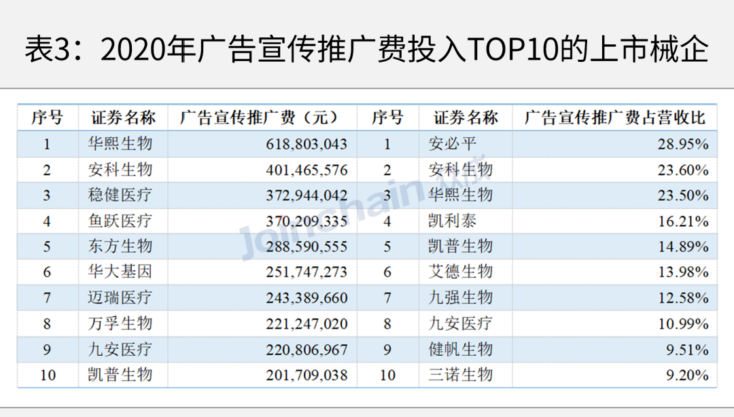The image size is (734, 417).
Task: Click the value 370,209,335
Action: (x=307, y=221)
